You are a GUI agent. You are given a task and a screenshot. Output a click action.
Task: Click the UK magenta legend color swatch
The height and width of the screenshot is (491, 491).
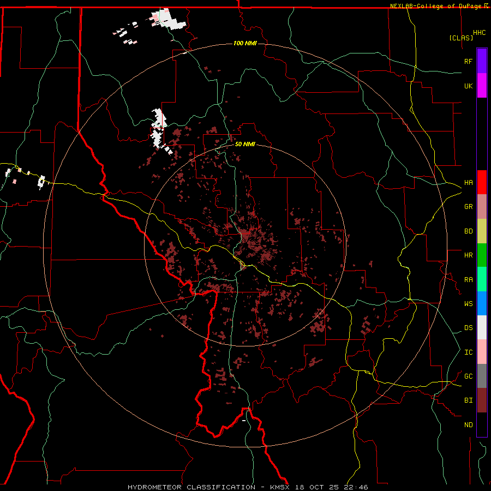pyautogui.click(x=482, y=86)
